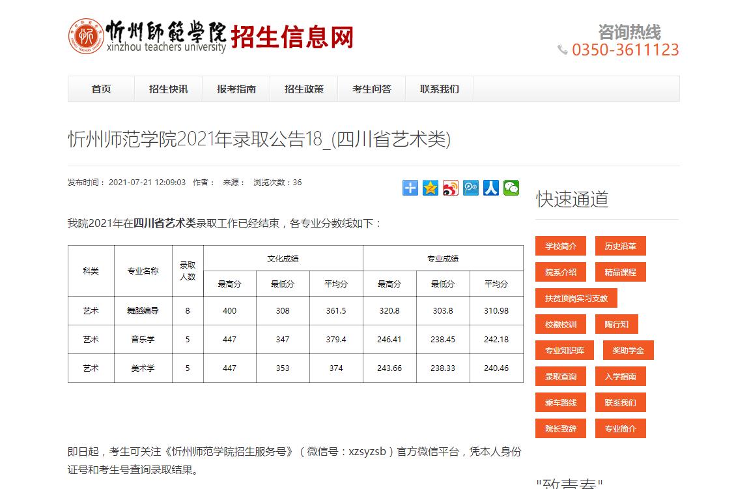Click the 音乐学 major cell

coord(143,340)
